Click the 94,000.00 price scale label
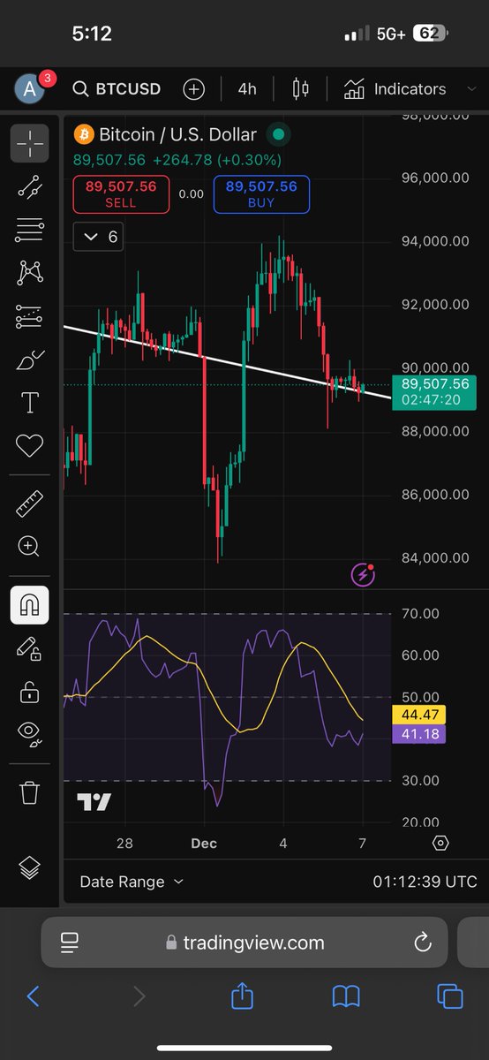489x1060 pixels. tap(435, 240)
